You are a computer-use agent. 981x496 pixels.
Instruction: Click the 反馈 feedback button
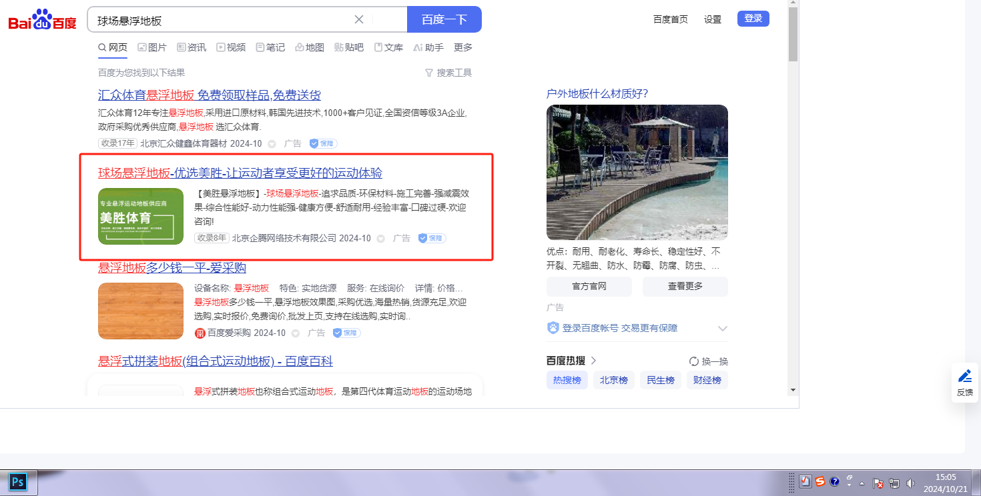click(x=965, y=383)
